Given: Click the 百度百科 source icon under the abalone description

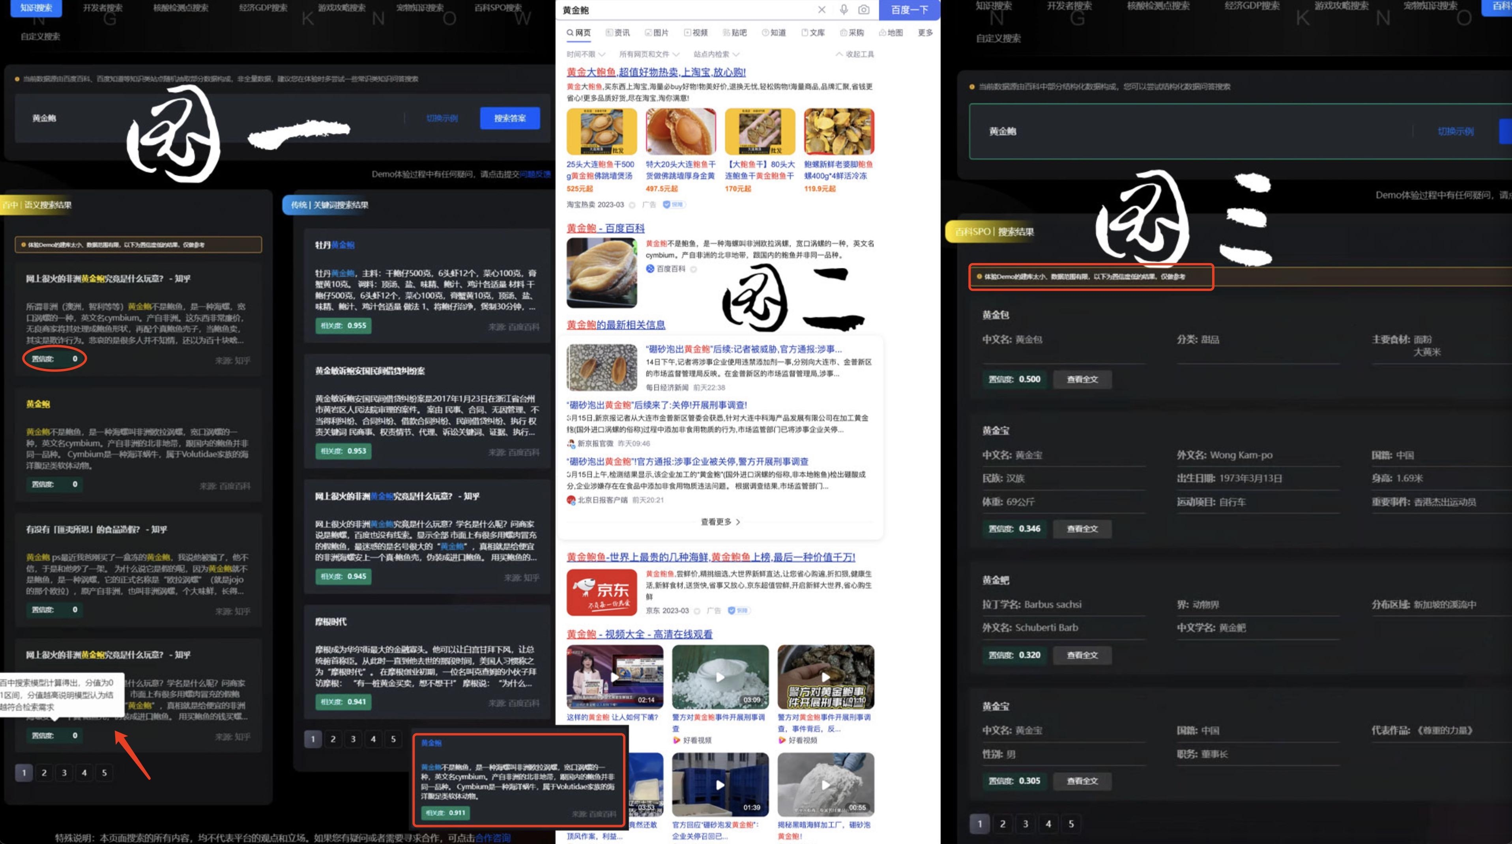Looking at the screenshot, I should [x=650, y=269].
